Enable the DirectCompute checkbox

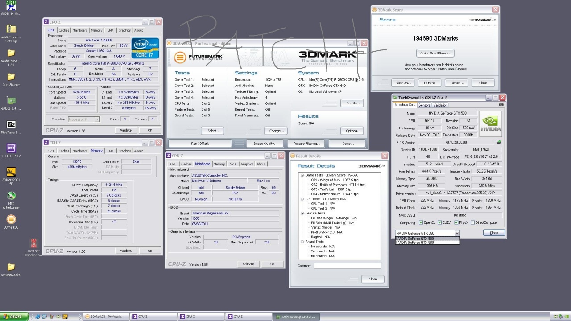(x=472, y=222)
